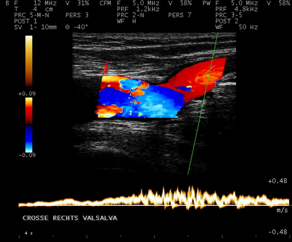Click the '4 s' sweep time label
Image resolution: width=292 pixels, height=242 pixels.
coord(29,233)
